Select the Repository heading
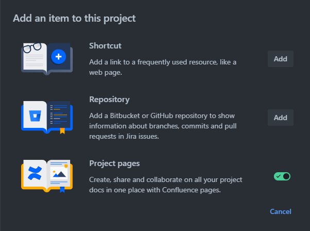This screenshot has height=231, width=310. coord(109,100)
